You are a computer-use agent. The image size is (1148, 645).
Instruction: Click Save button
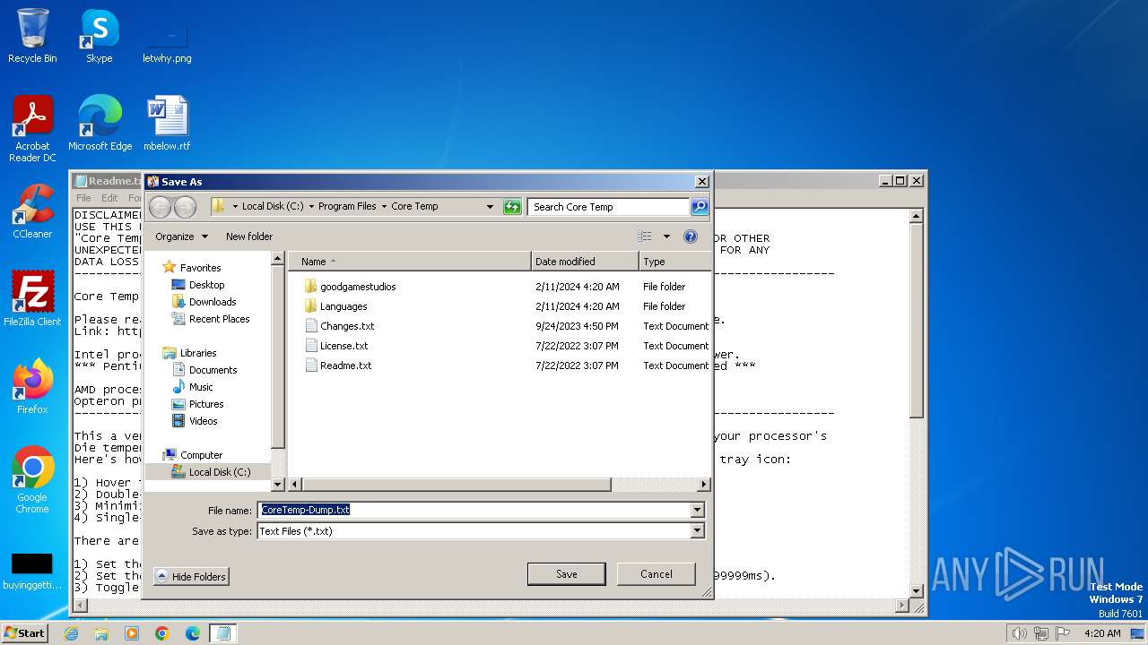click(x=567, y=574)
